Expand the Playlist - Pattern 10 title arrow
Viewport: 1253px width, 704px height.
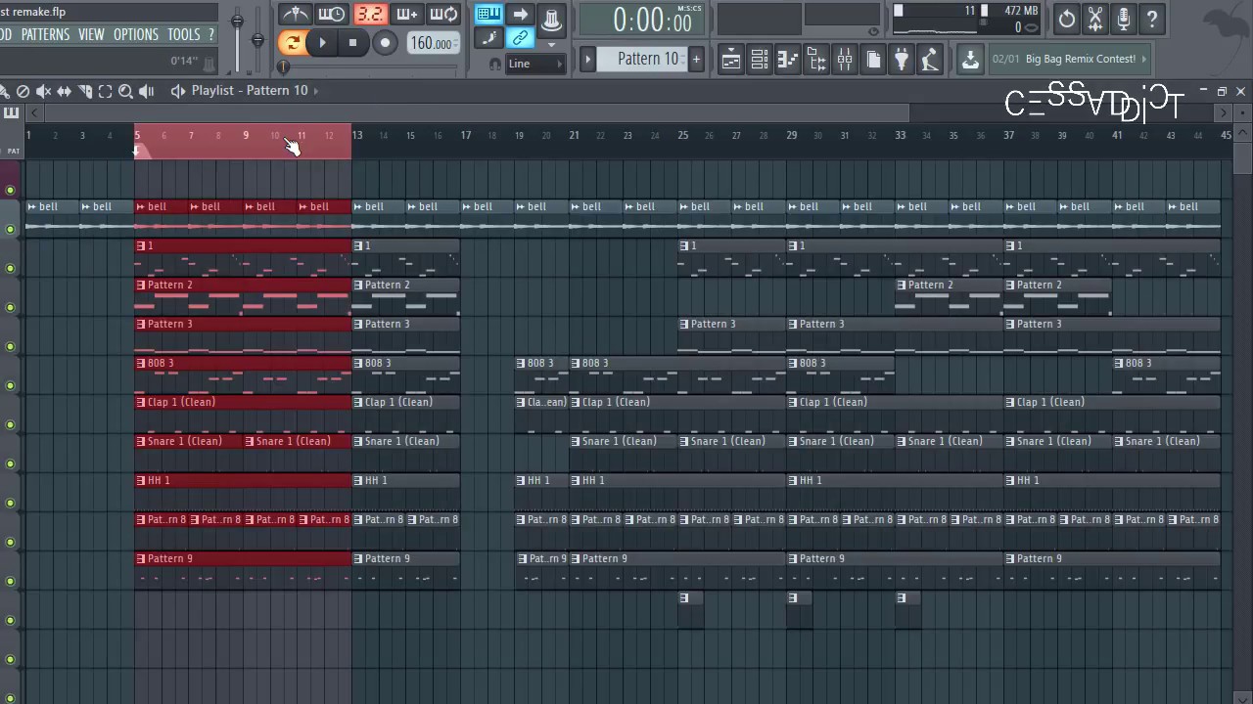[x=315, y=90]
